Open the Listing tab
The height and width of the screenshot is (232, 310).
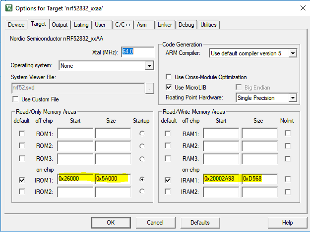pyautogui.click(x=81, y=25)
